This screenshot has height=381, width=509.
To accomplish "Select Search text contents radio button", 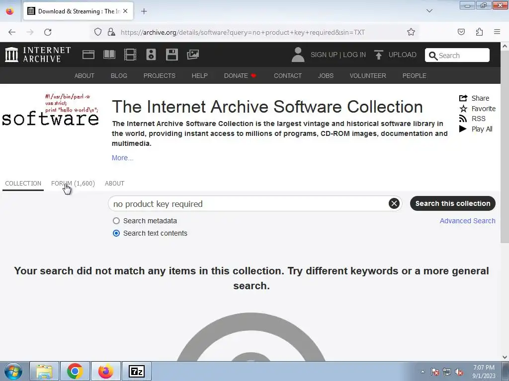I will pyautogui.click(x=116, y=233).
